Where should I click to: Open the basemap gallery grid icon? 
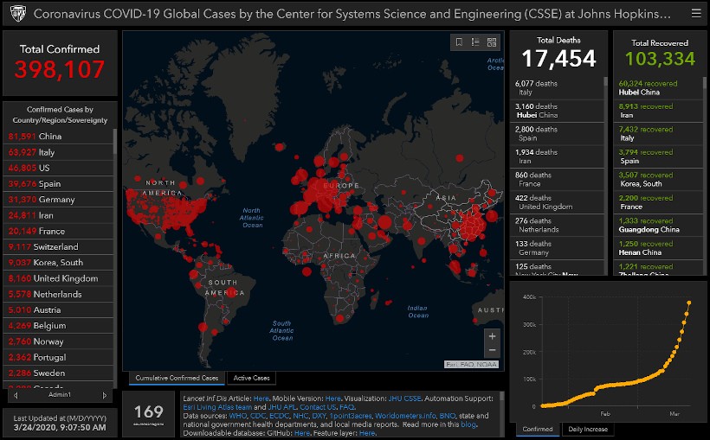tap(492, 42)
